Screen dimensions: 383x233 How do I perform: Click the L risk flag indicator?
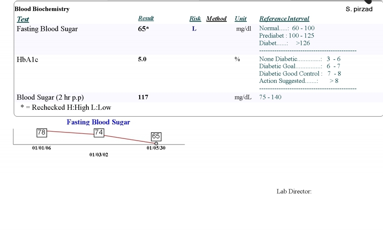click(x=194, y=29)
